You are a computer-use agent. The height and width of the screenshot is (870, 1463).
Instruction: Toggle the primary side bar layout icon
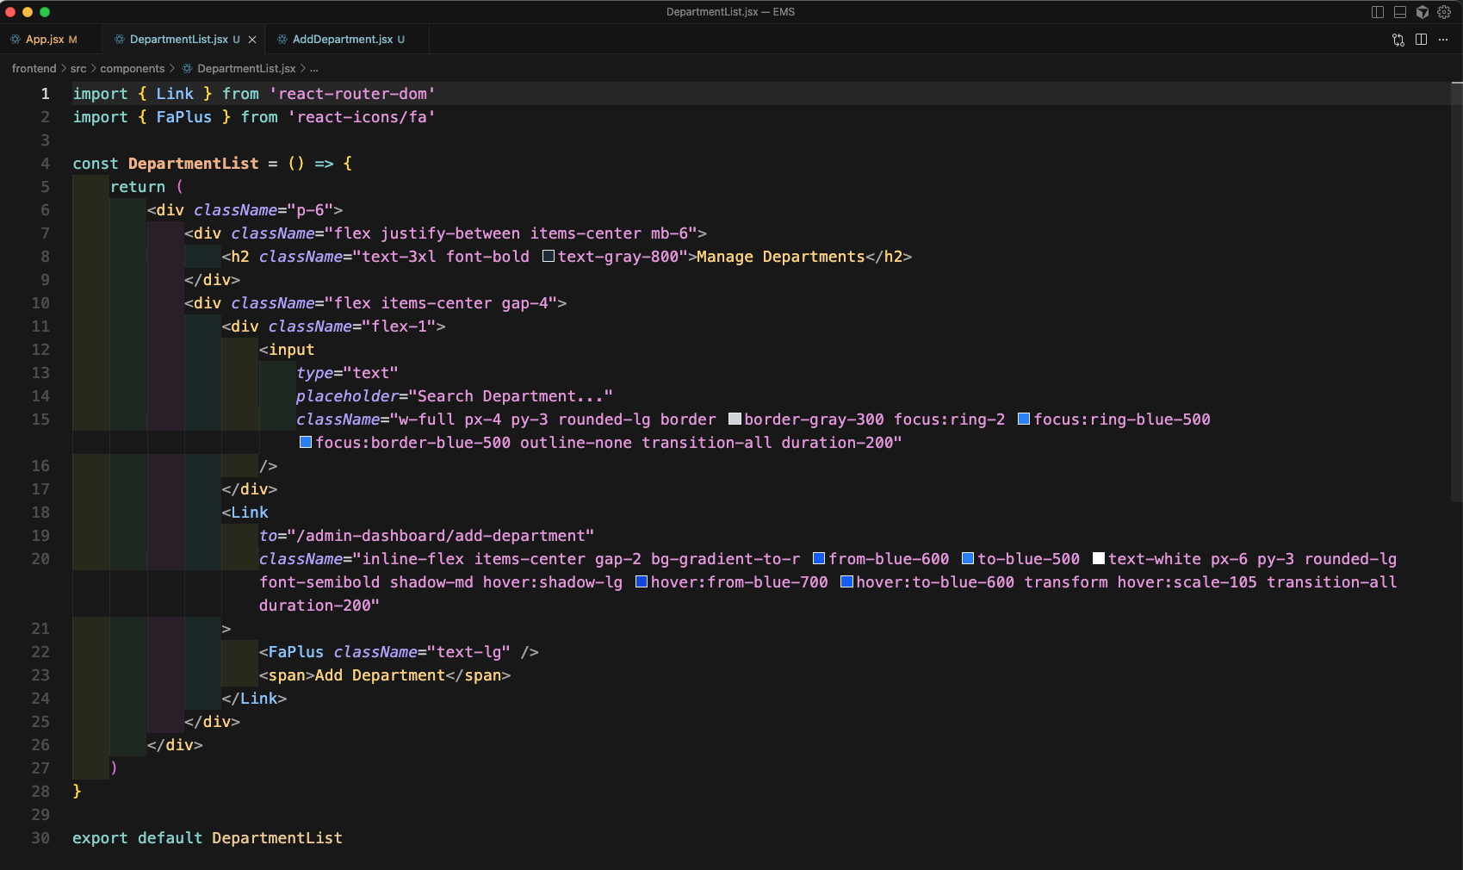point(1378,12)
